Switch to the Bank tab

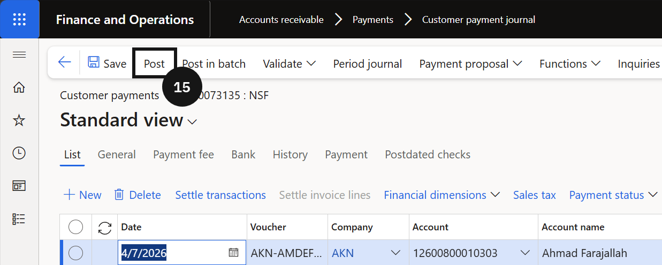tap(244, 155)
